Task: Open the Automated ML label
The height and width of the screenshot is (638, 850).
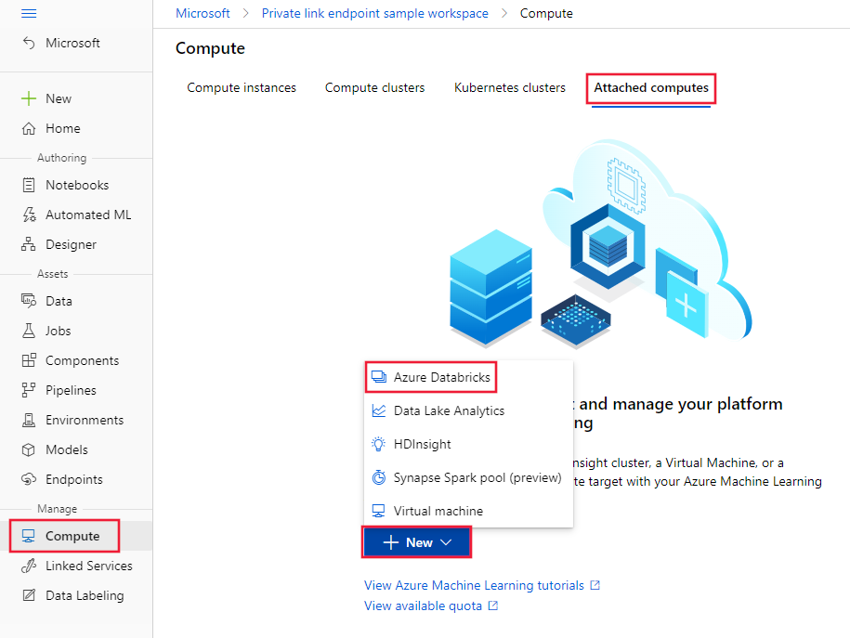Action: (x=88, y=215)
